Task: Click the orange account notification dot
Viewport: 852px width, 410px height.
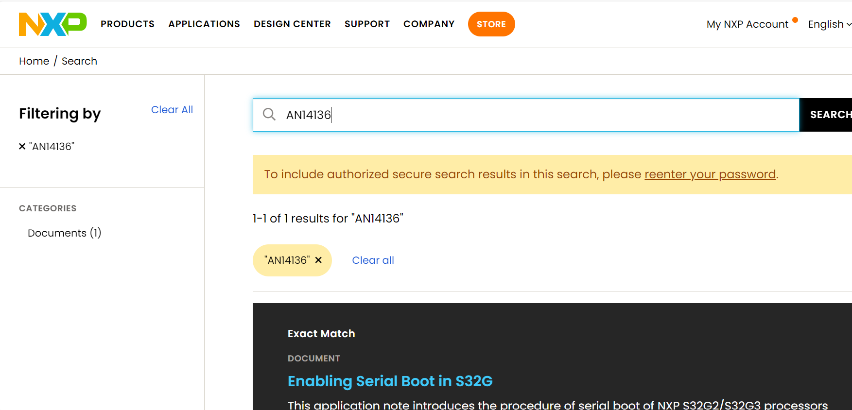Action: [795, 20]
